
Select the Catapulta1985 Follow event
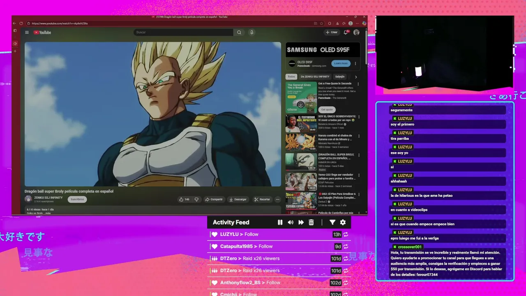(x=279, y=246)
